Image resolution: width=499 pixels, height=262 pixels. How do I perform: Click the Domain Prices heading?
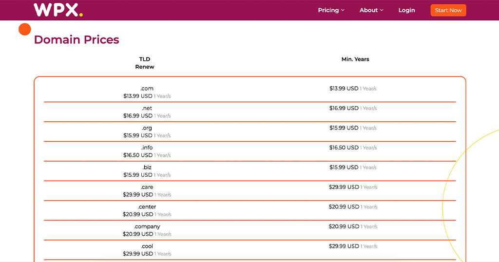point(77,40)
